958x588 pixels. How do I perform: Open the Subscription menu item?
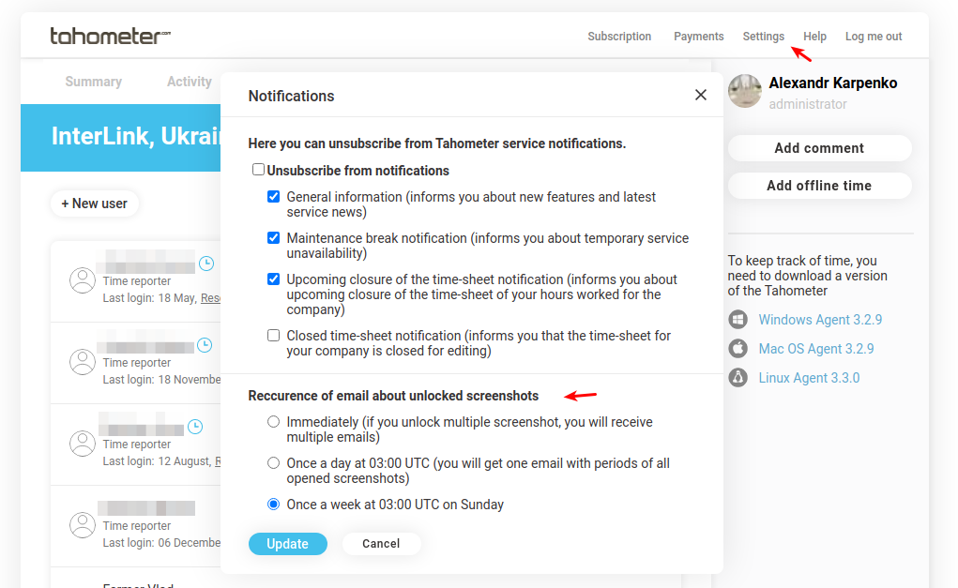click(x=619, y=36)
